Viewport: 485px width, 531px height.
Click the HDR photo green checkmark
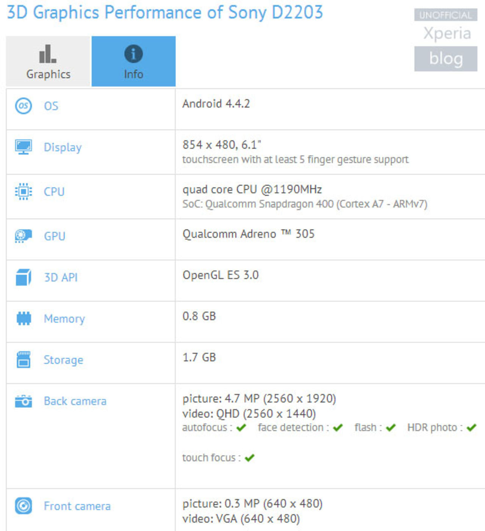coord(471,428)
